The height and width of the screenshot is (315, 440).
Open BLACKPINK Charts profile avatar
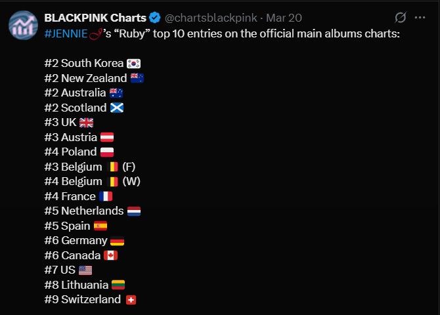(x=23, y=25)
